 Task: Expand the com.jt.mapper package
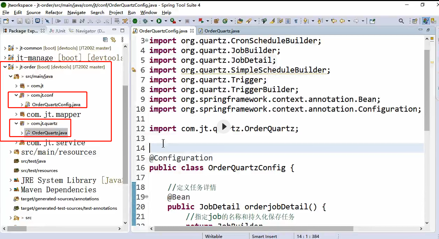point(16,114)
